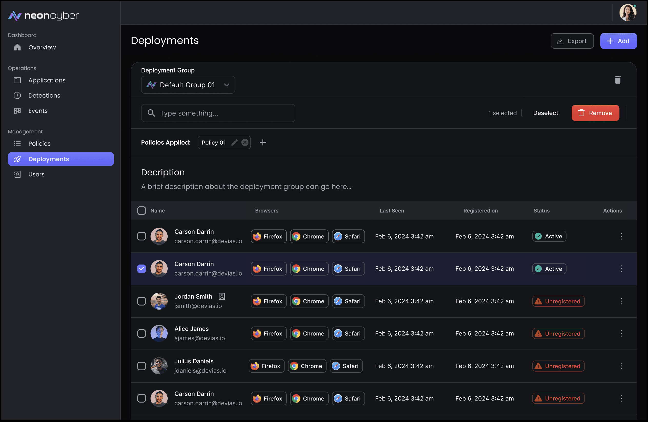
Task: Check the Julius Daniels row checkbox
Action: [141, 366]
